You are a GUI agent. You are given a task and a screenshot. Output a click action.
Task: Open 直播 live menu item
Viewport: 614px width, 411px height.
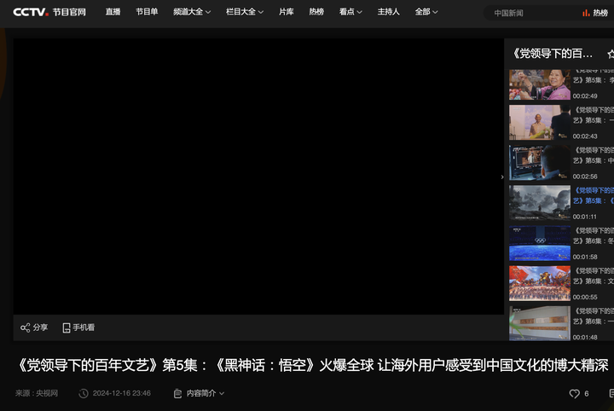[x=113, y=12]
